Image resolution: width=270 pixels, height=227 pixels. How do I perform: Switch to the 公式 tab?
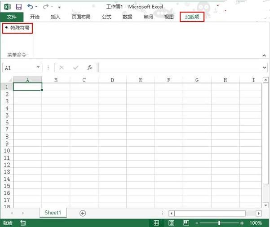pos(106,17)
